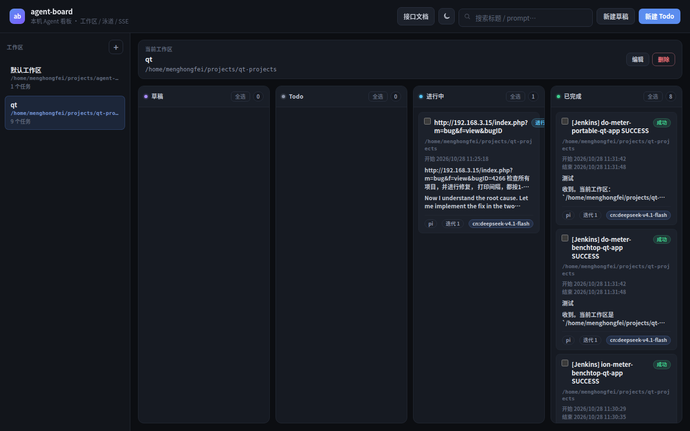Select all in 已完成 column
This screenshot has height=431, width=690.
click(x=653, y=96)
